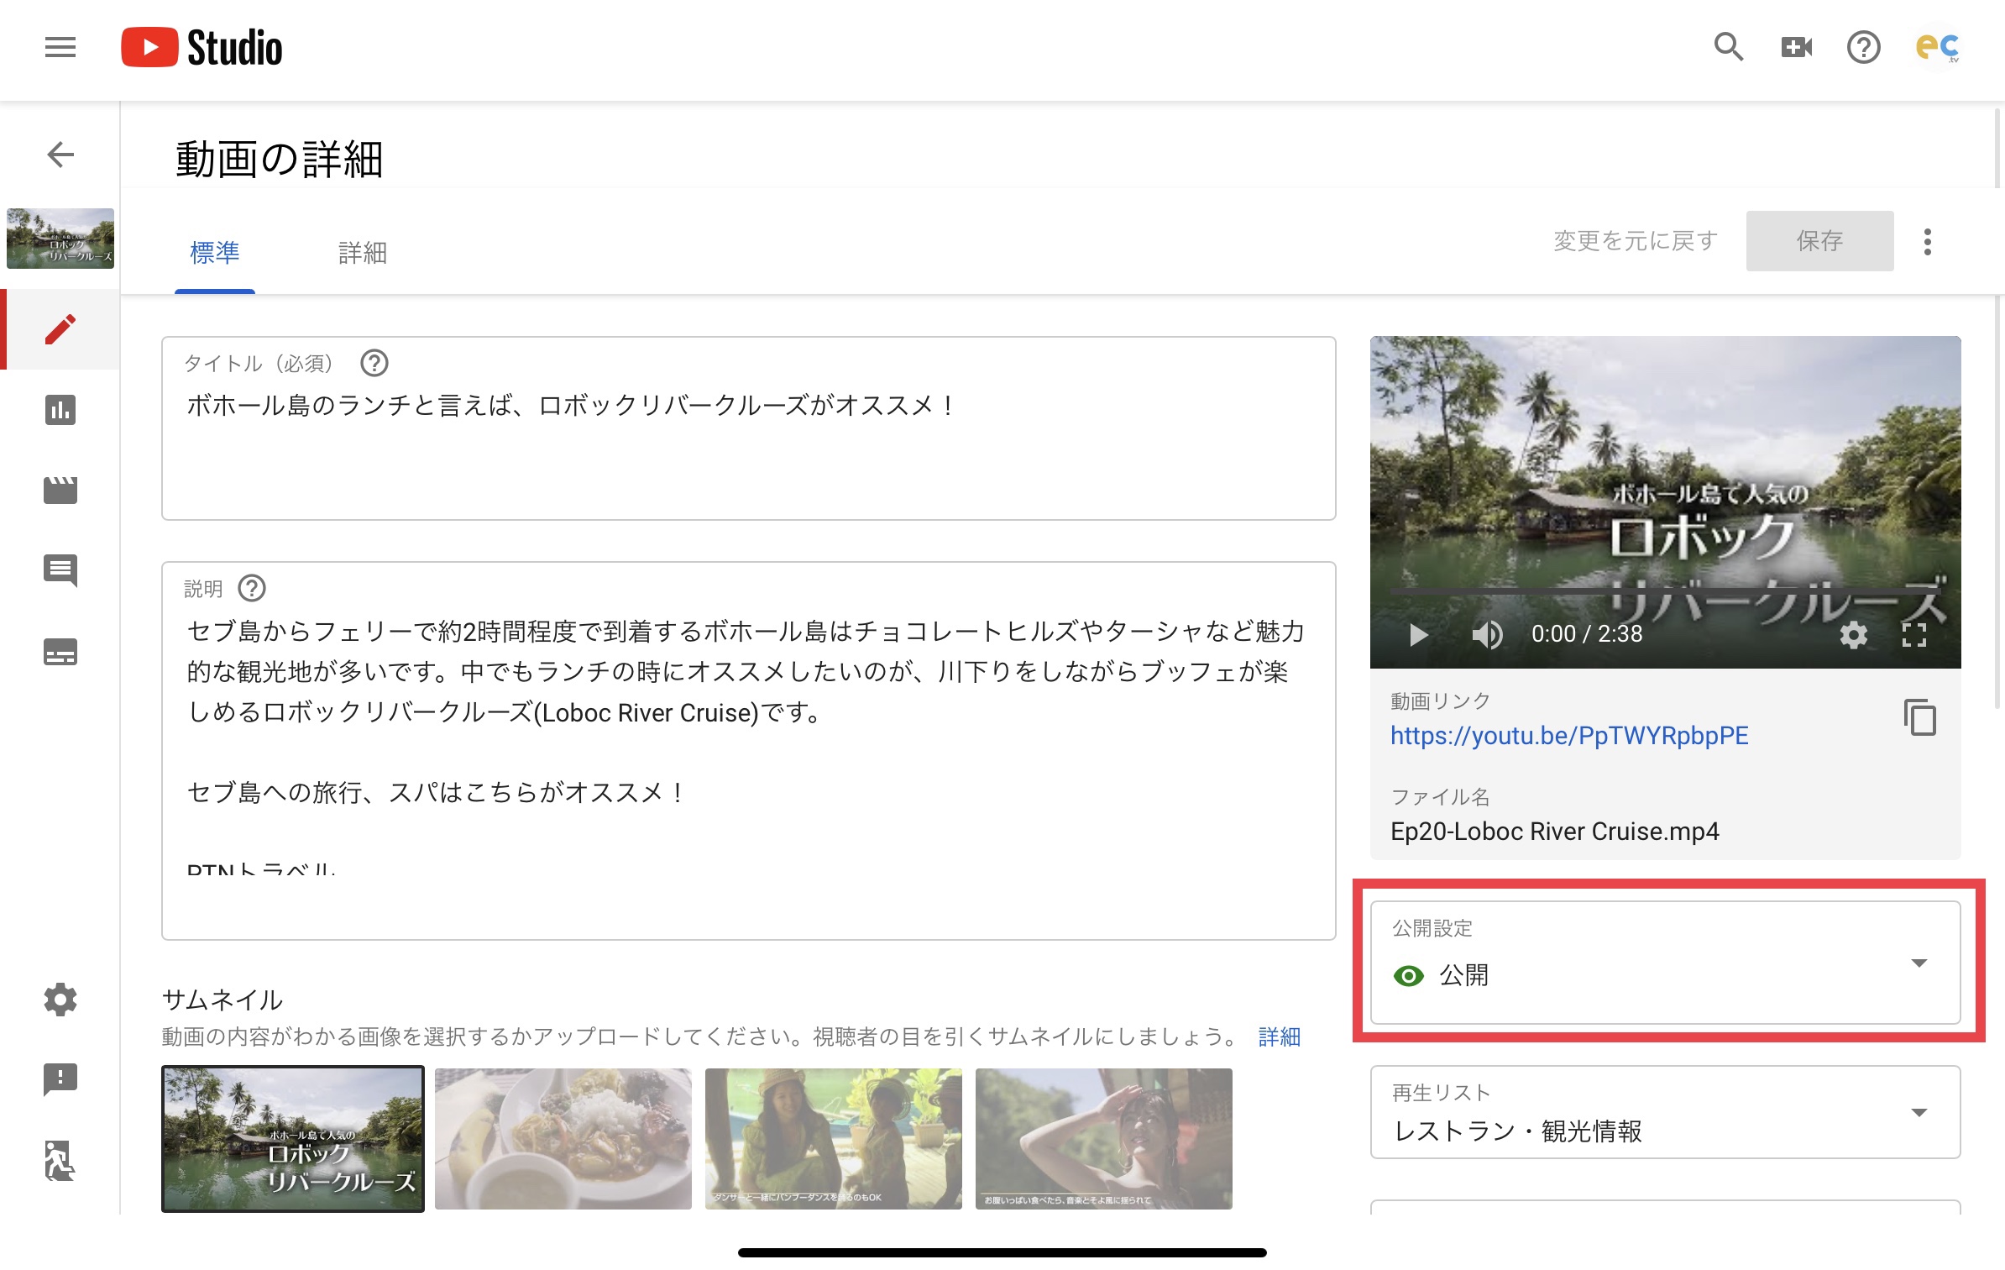Copy the video link with copy icon
This screenshot has width=2005, height=1270.
pos(1919,718)
